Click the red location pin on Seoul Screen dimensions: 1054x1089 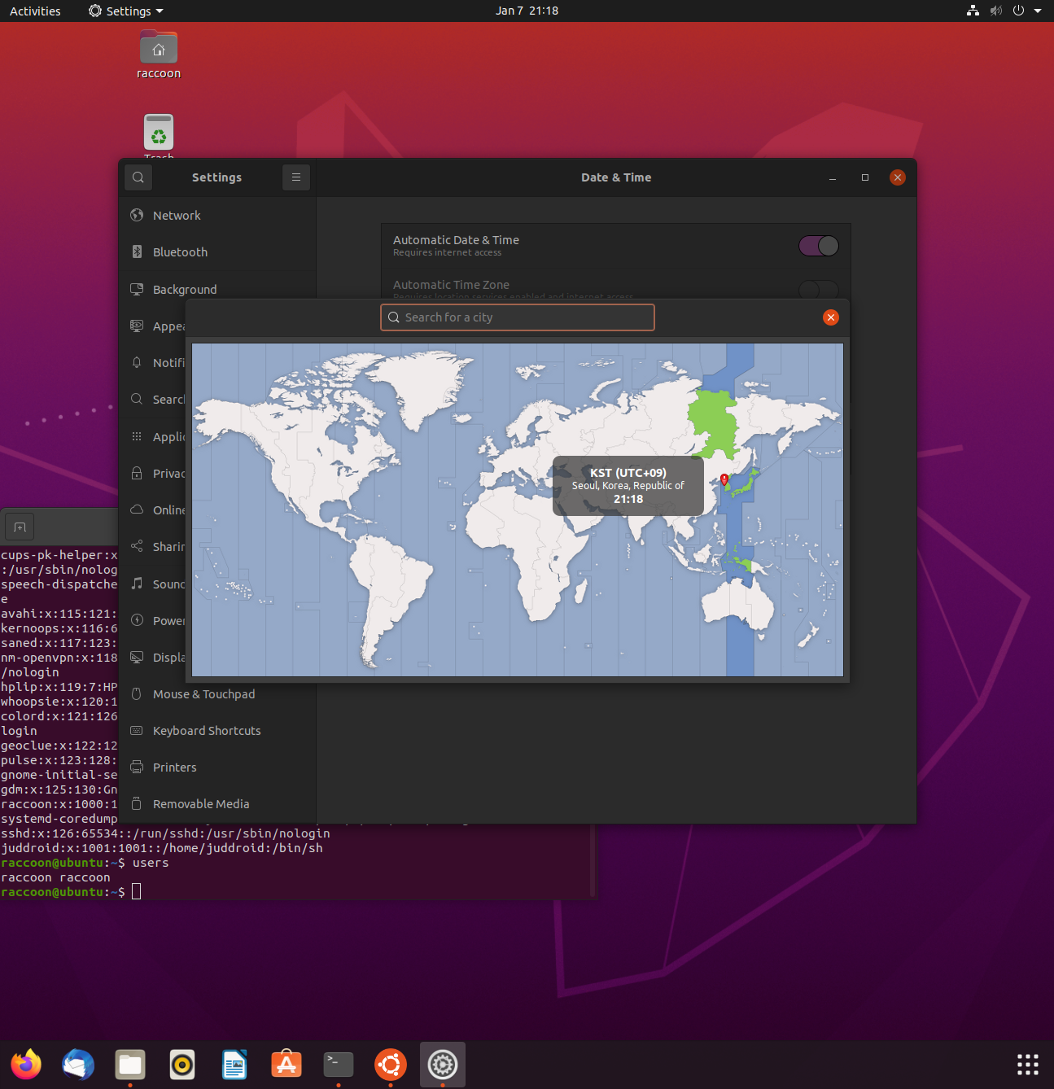724,479
